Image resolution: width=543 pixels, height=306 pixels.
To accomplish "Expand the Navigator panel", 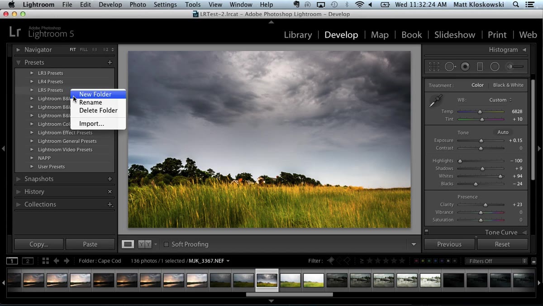I will [18, 50].
